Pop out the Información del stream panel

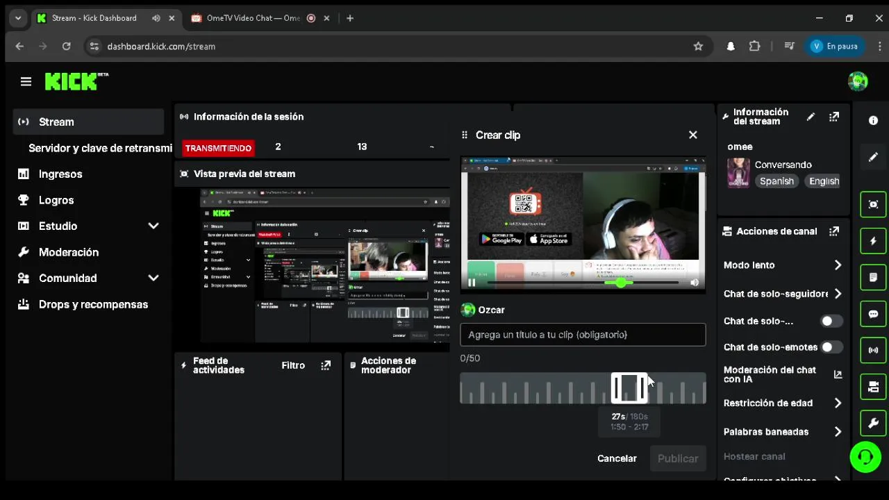[x=834, y=117]
